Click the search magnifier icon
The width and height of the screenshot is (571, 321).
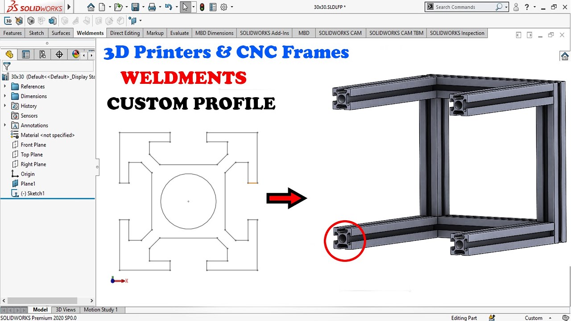coord(499,7)
